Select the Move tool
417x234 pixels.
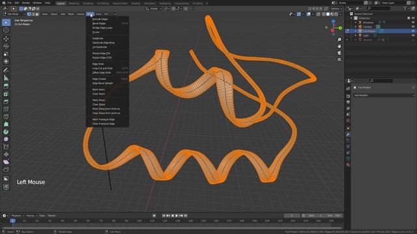click(x=6, y=39)
